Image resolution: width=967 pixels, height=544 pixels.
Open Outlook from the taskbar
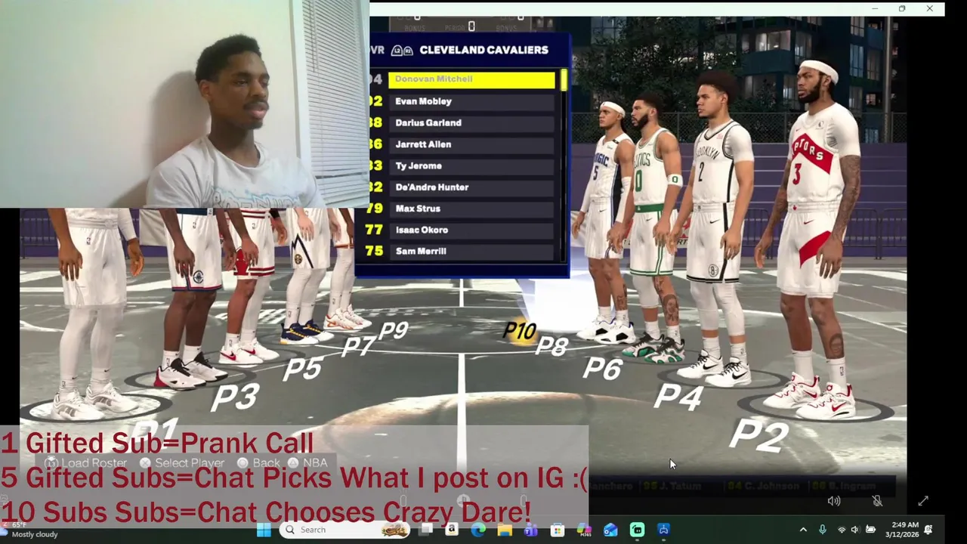point(610,530)
